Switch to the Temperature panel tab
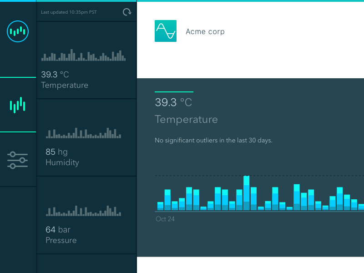The height and width of the screenshot is (273, 364). click(x=187, y=119)
